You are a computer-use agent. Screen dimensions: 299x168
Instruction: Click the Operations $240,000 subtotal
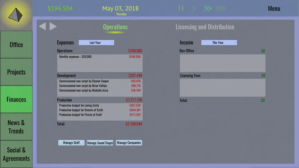135,51
